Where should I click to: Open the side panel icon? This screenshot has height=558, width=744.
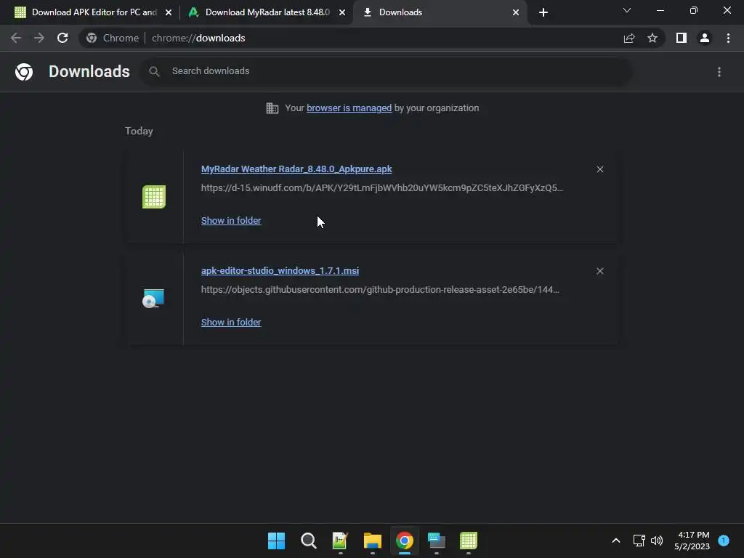click(x=682, y=38)
